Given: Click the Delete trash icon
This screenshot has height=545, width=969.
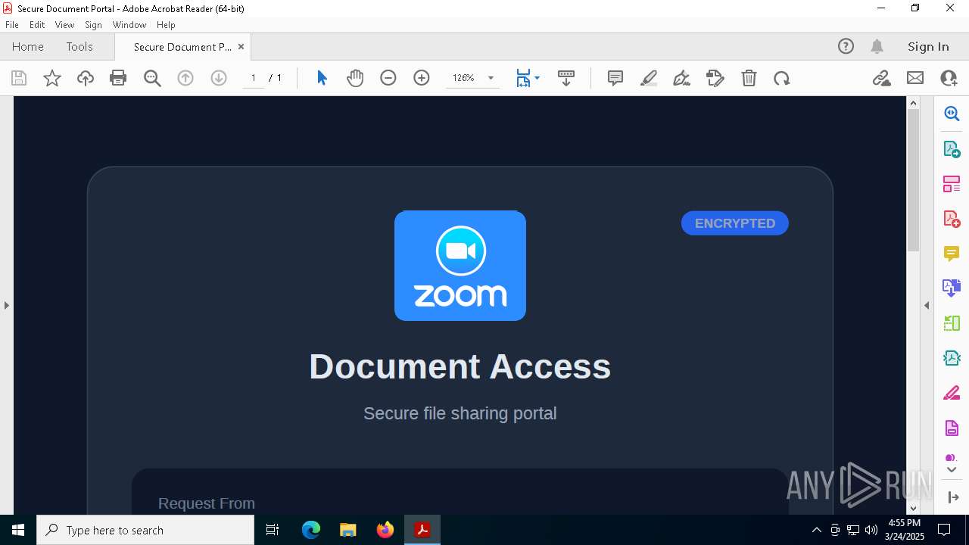Looking at the screenshot, I should pos(749,78).
